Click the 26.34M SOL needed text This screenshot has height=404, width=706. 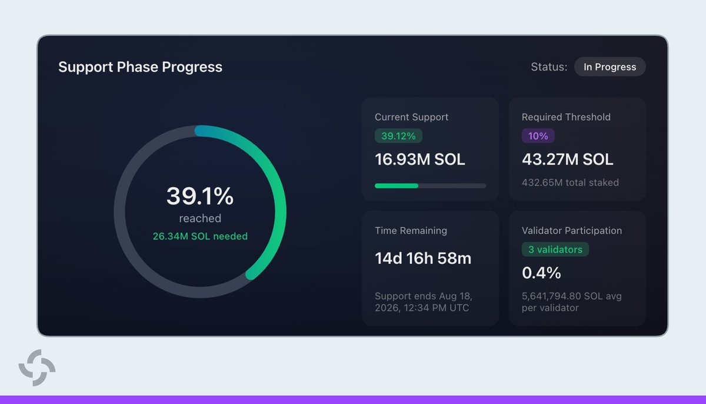[200, 236]
